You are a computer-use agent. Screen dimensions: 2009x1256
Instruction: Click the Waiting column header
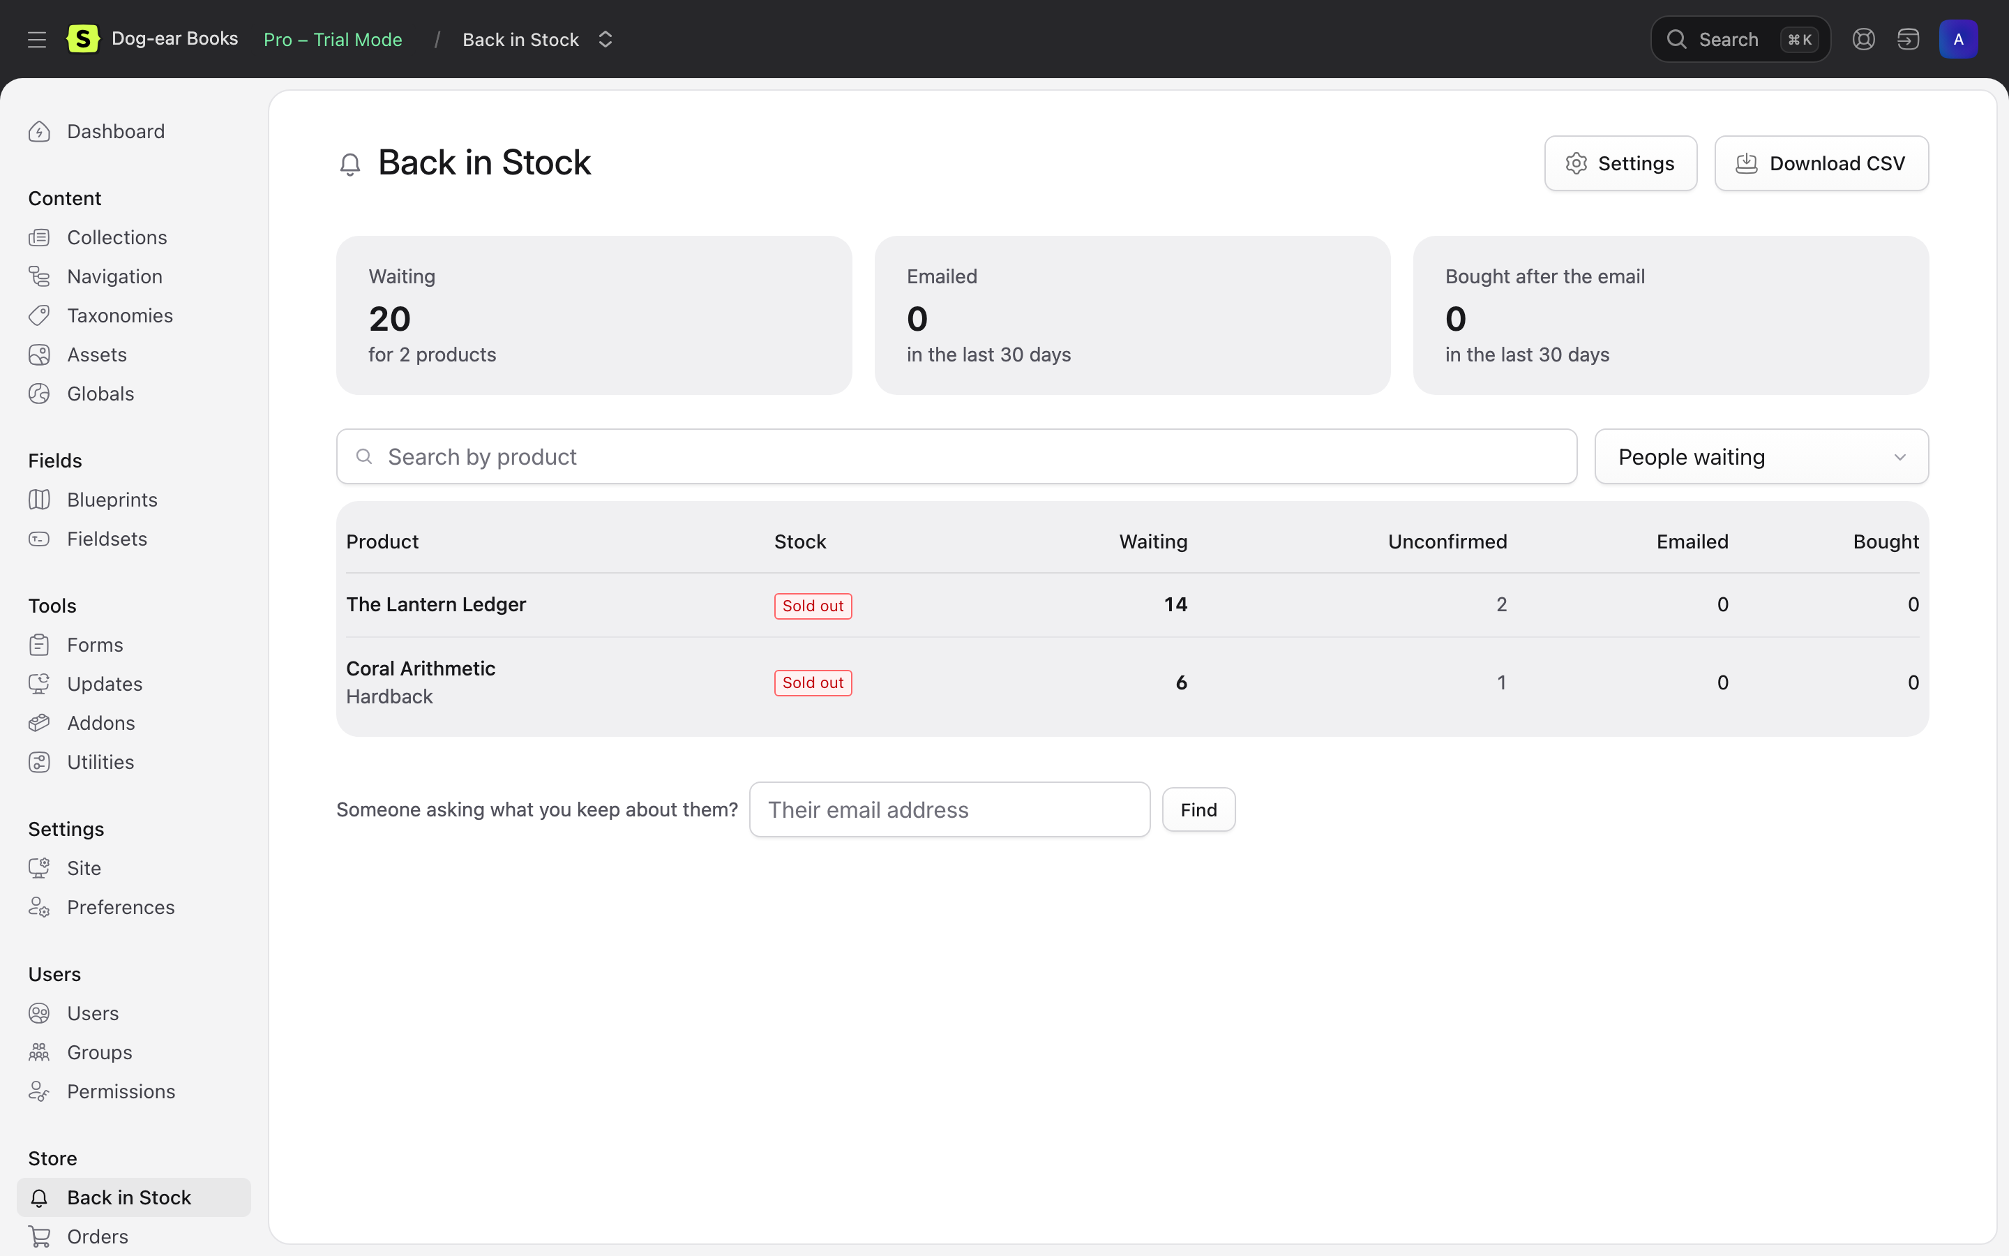[1153, 541]
